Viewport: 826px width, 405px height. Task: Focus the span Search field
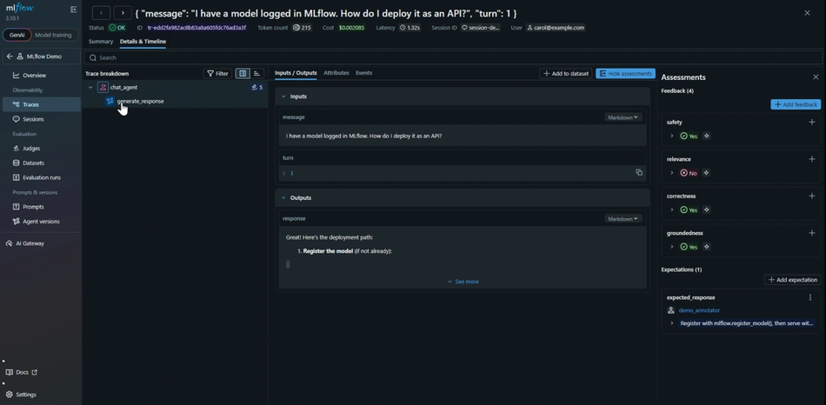coord(453,57)
